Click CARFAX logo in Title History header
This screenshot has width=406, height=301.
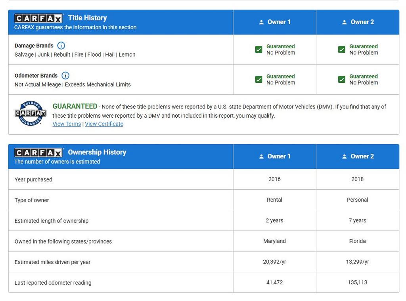[38, 18]
